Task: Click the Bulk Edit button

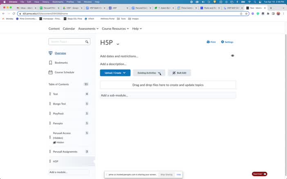Action: [x=179, y=73]
